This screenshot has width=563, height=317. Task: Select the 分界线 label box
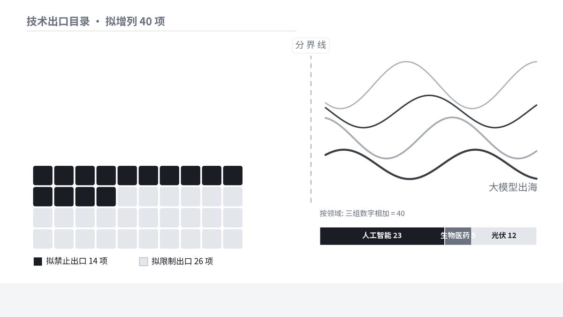(311, 45)
